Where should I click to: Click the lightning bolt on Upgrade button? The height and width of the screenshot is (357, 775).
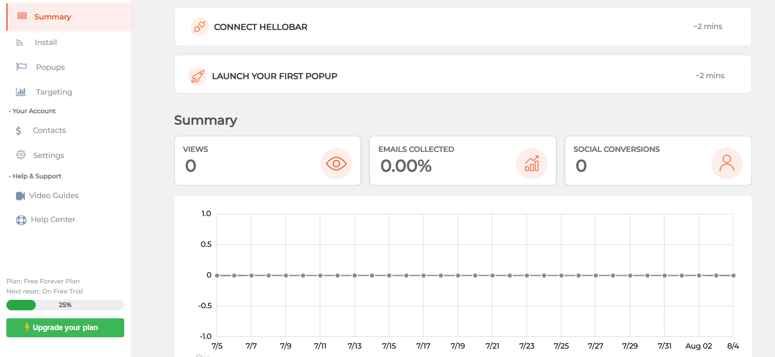[27, 327]
